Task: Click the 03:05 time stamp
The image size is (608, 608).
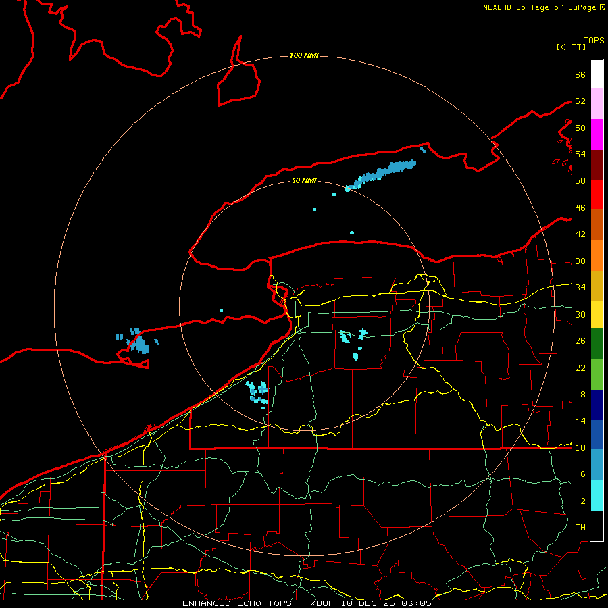Action: pos(416,603)
